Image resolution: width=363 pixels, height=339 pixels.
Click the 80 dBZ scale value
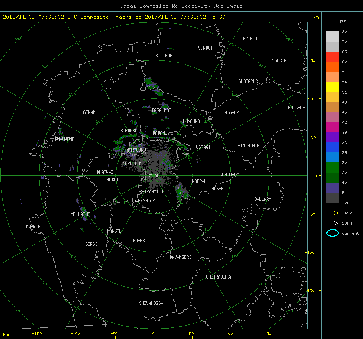pos(344,32)
